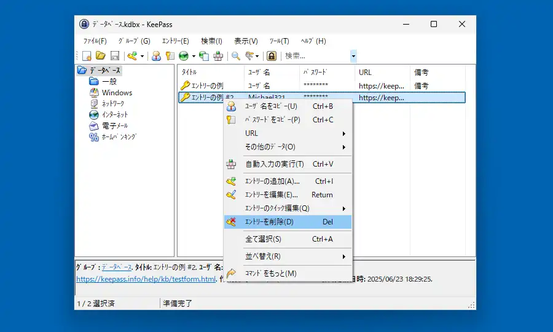The height and width of the screenshot is (332, 553).
Task: Open the keepass.info testform.html link
Action: (x=146, y=279)
